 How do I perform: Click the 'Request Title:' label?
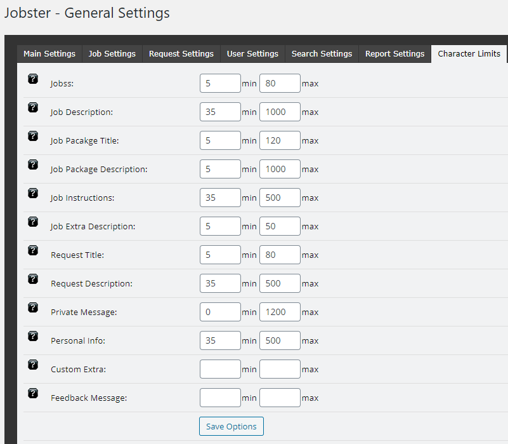point(77,255)
